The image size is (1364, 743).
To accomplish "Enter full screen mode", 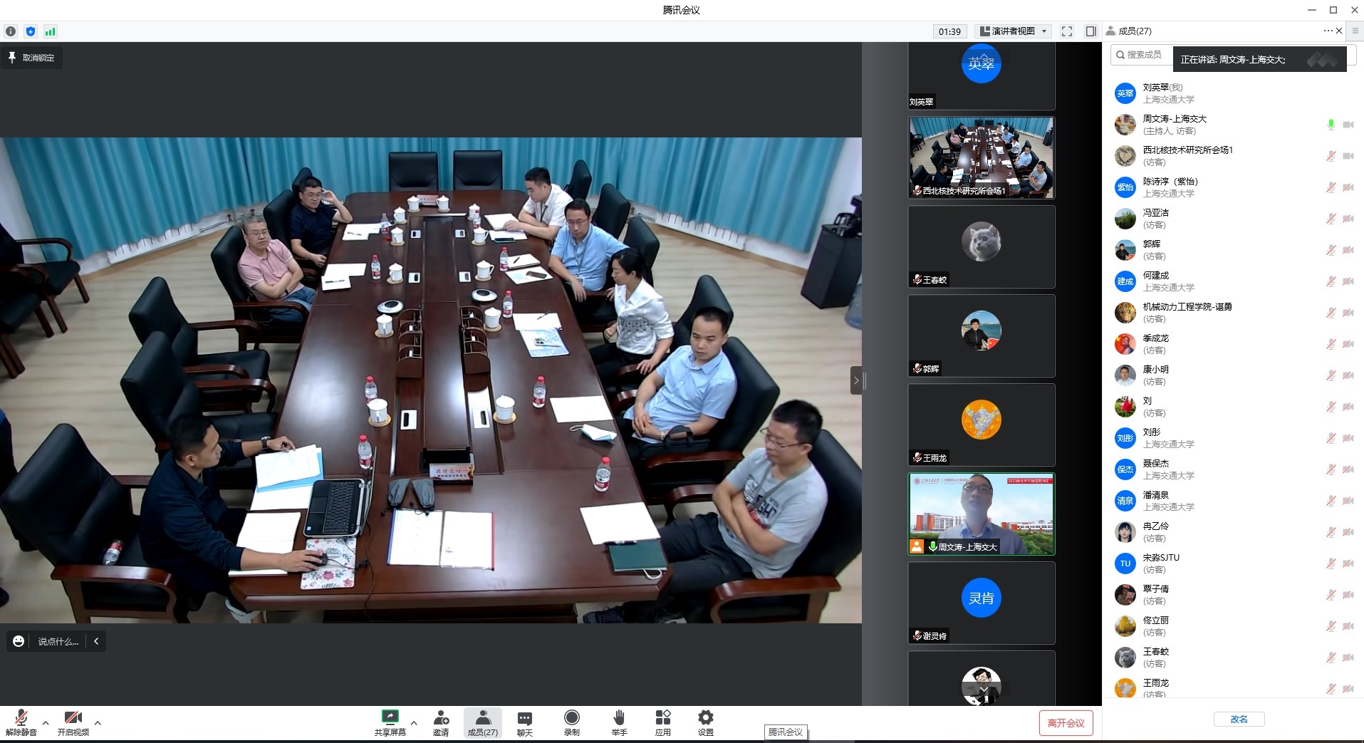I will click(x=1067, y=31).
